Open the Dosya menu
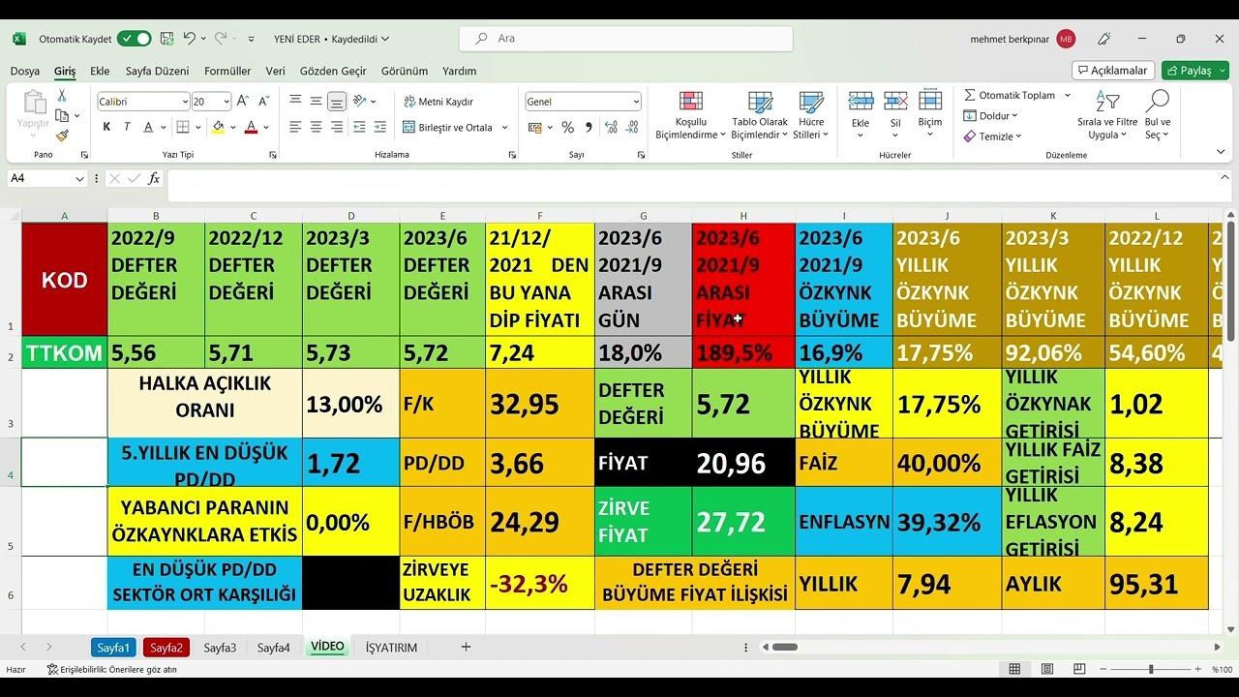 25,71
